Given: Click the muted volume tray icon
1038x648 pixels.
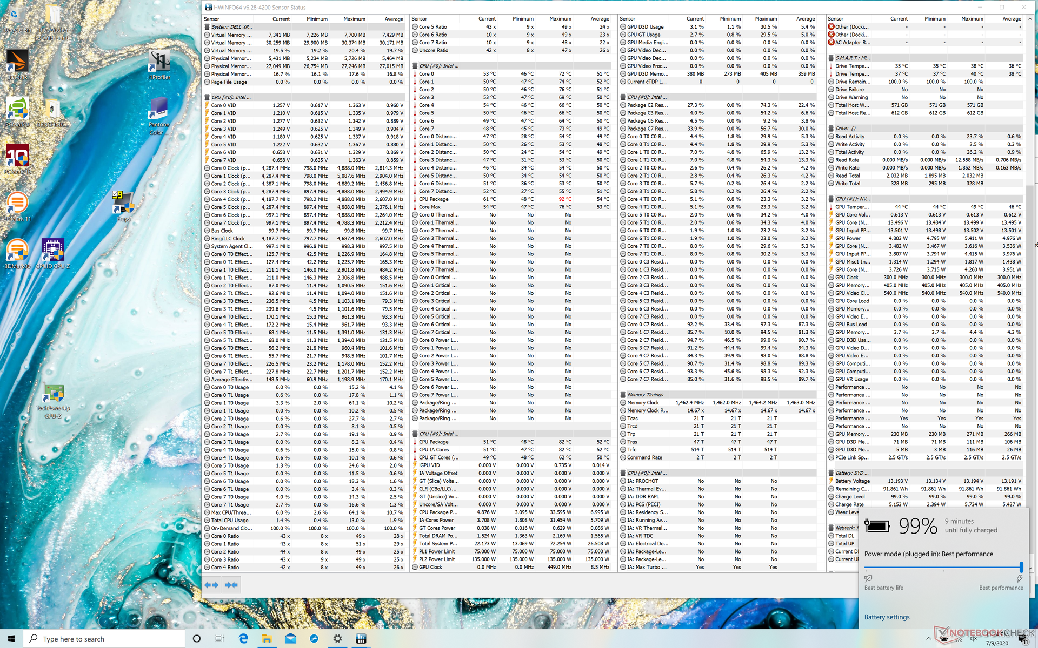Looking at the screenshot, I should (x=974, y=639).
